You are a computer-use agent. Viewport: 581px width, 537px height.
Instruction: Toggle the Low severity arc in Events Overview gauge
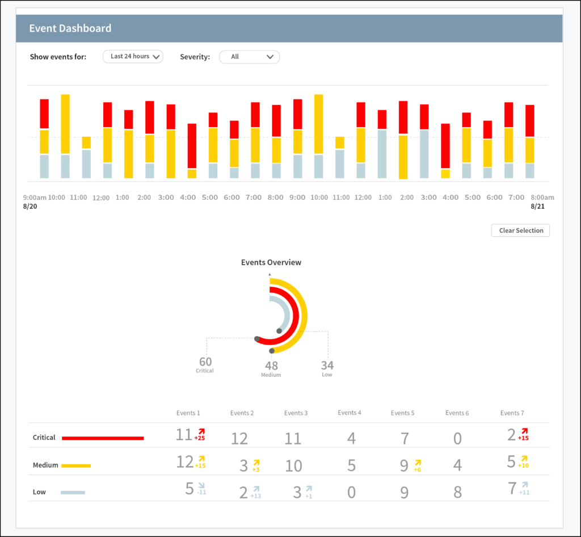point(285,315)
